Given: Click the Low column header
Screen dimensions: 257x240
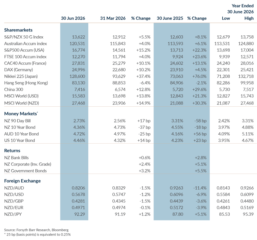Looking at the screenshot, I should tap(226, 18).
